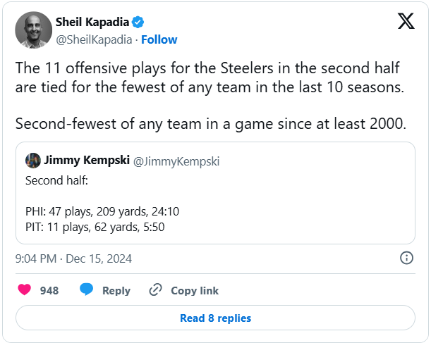The height and width of the screenshot is (343, 431).
Task: Click the 948 likes count
Action: pyautogui.click(x=49, y=290)
